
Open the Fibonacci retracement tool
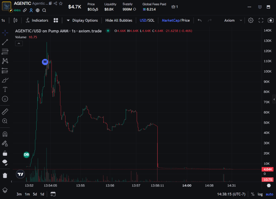point(5,52)
